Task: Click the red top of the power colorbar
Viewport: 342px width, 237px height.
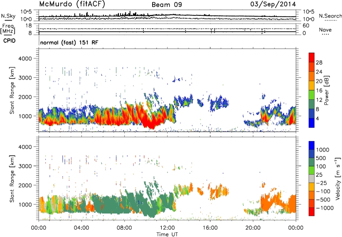Action: [312, 57]
